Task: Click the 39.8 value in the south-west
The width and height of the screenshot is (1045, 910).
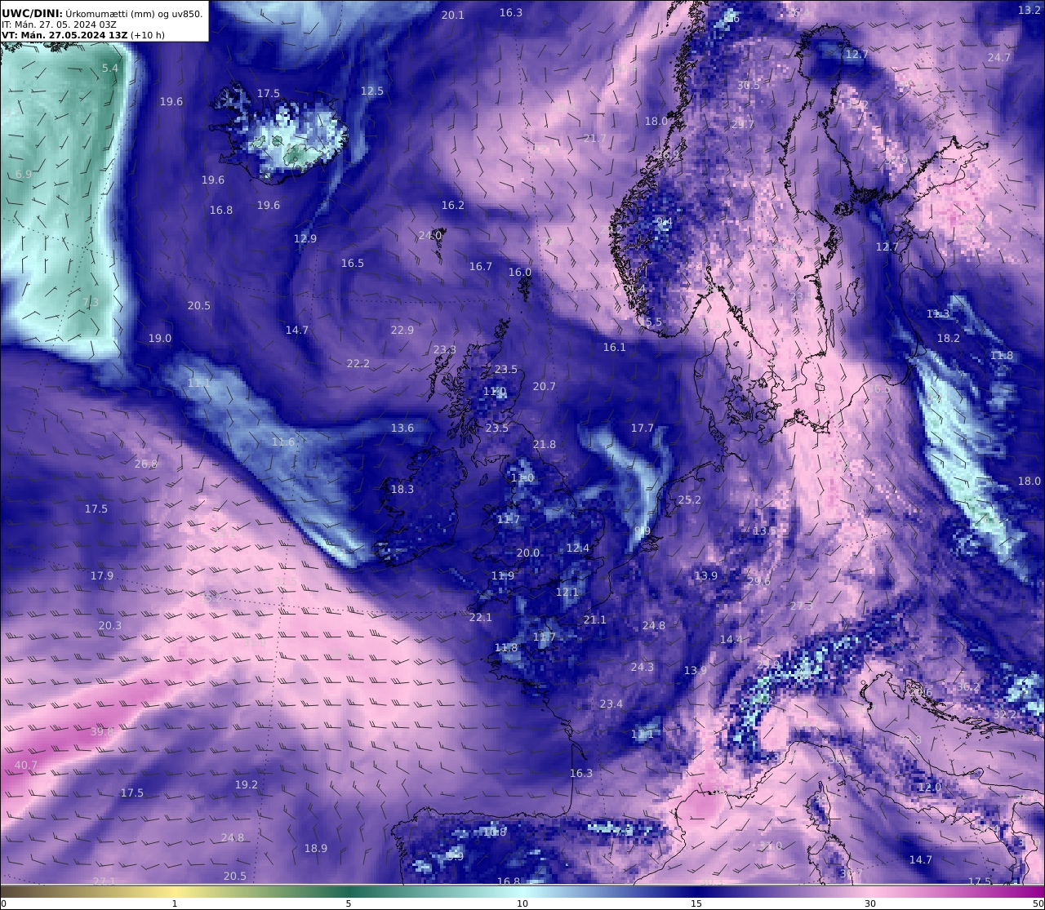Action: [102, 732]
